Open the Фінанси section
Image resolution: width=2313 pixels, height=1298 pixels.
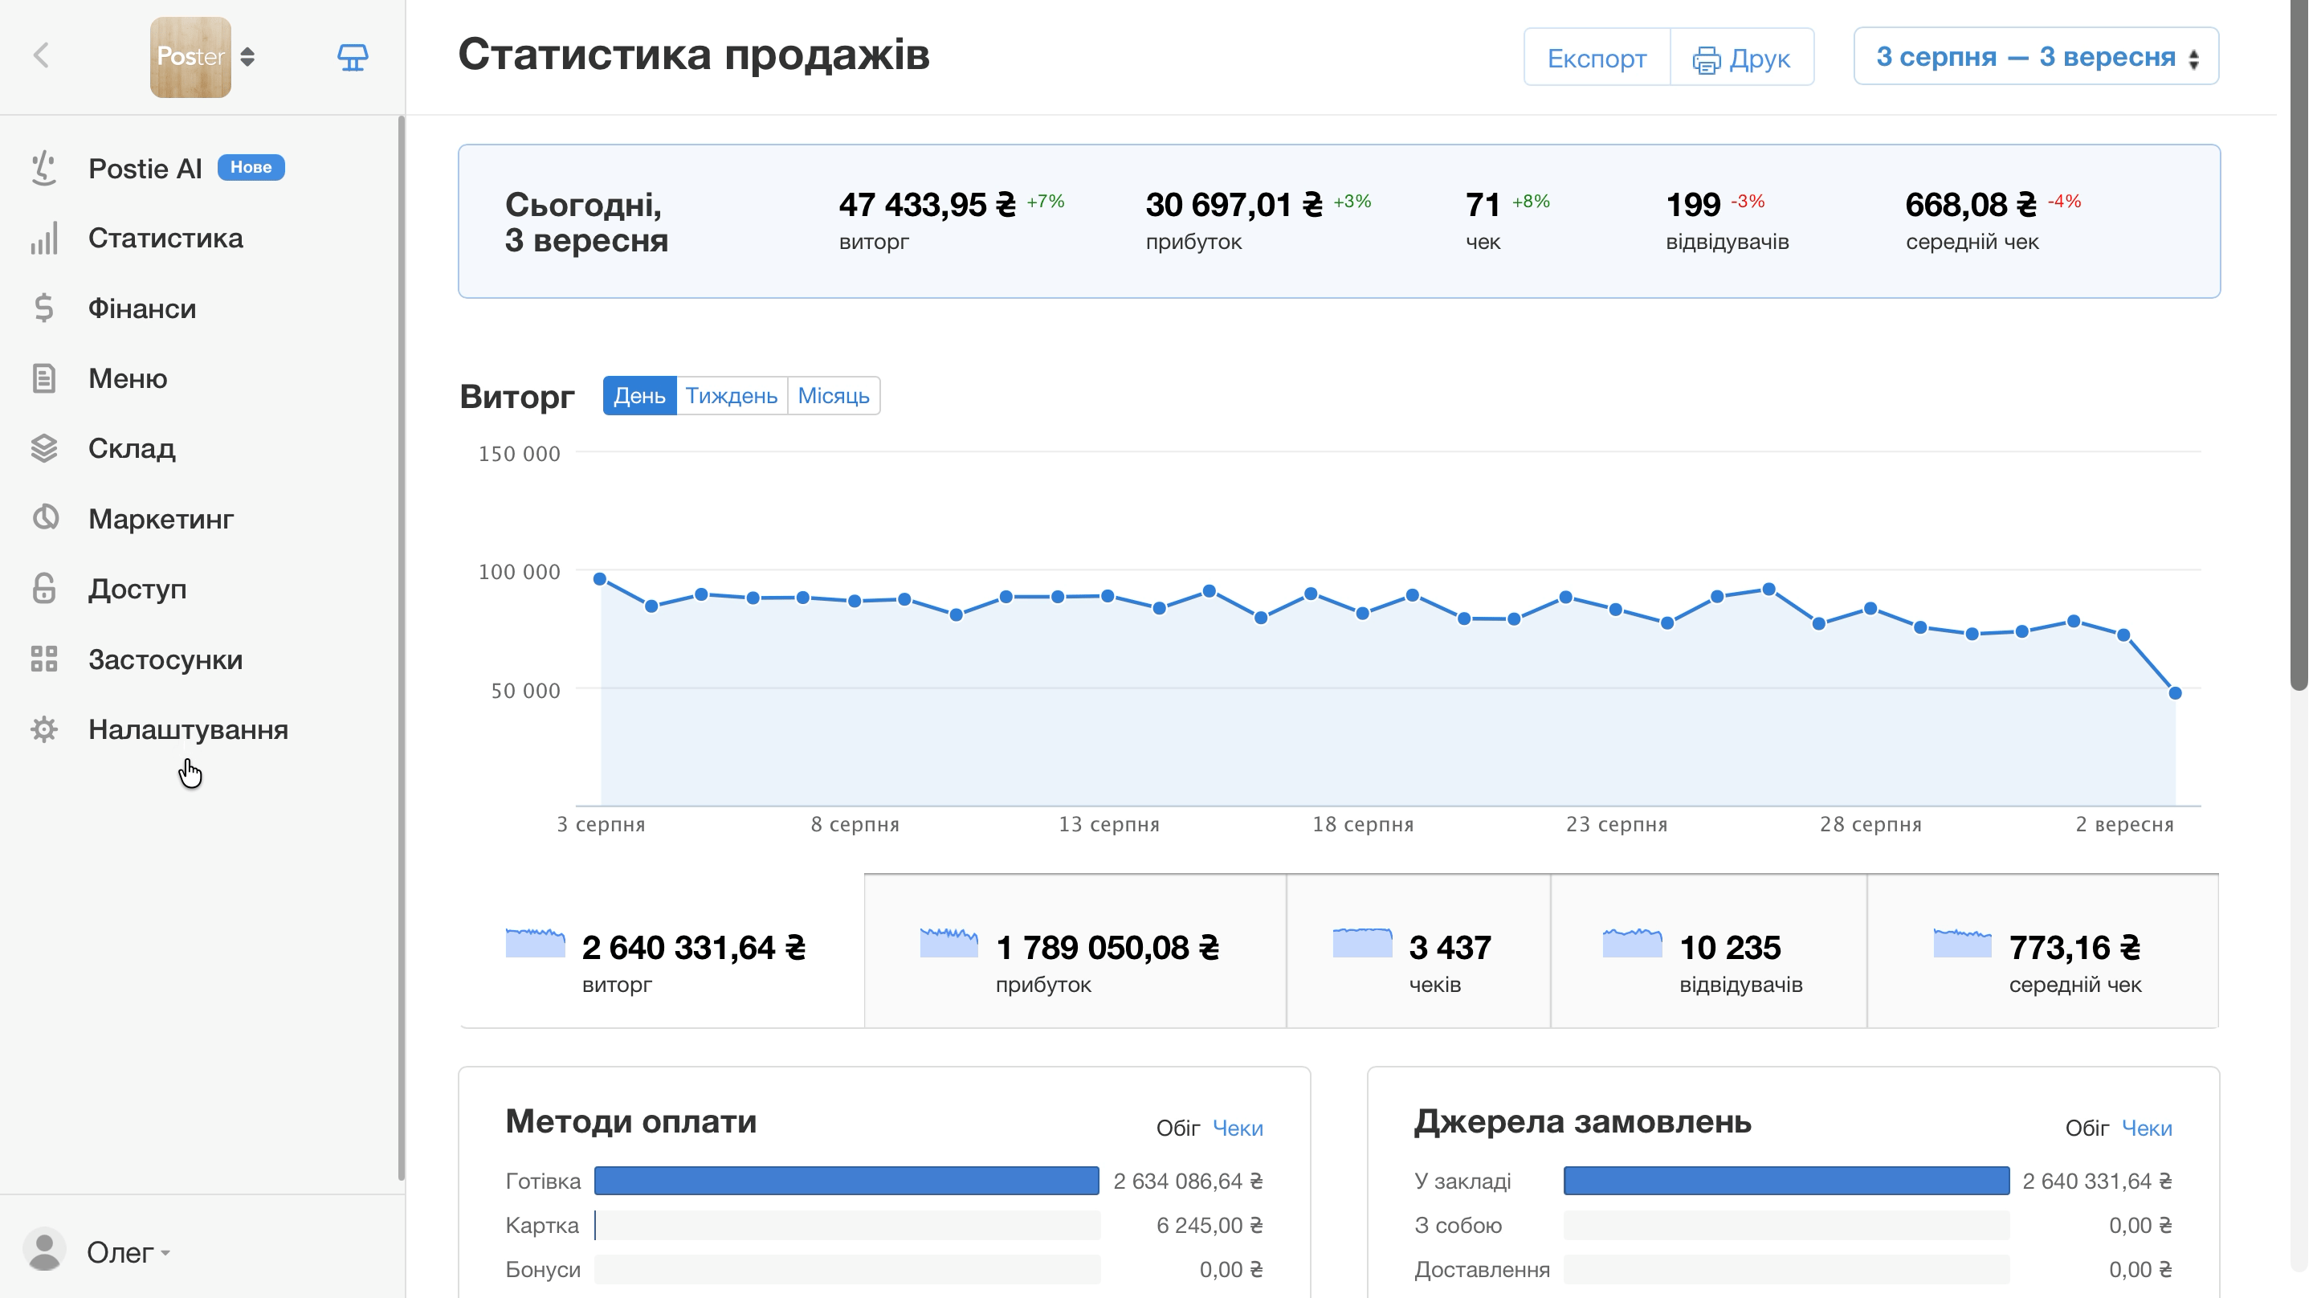click(x=142, y=308)
